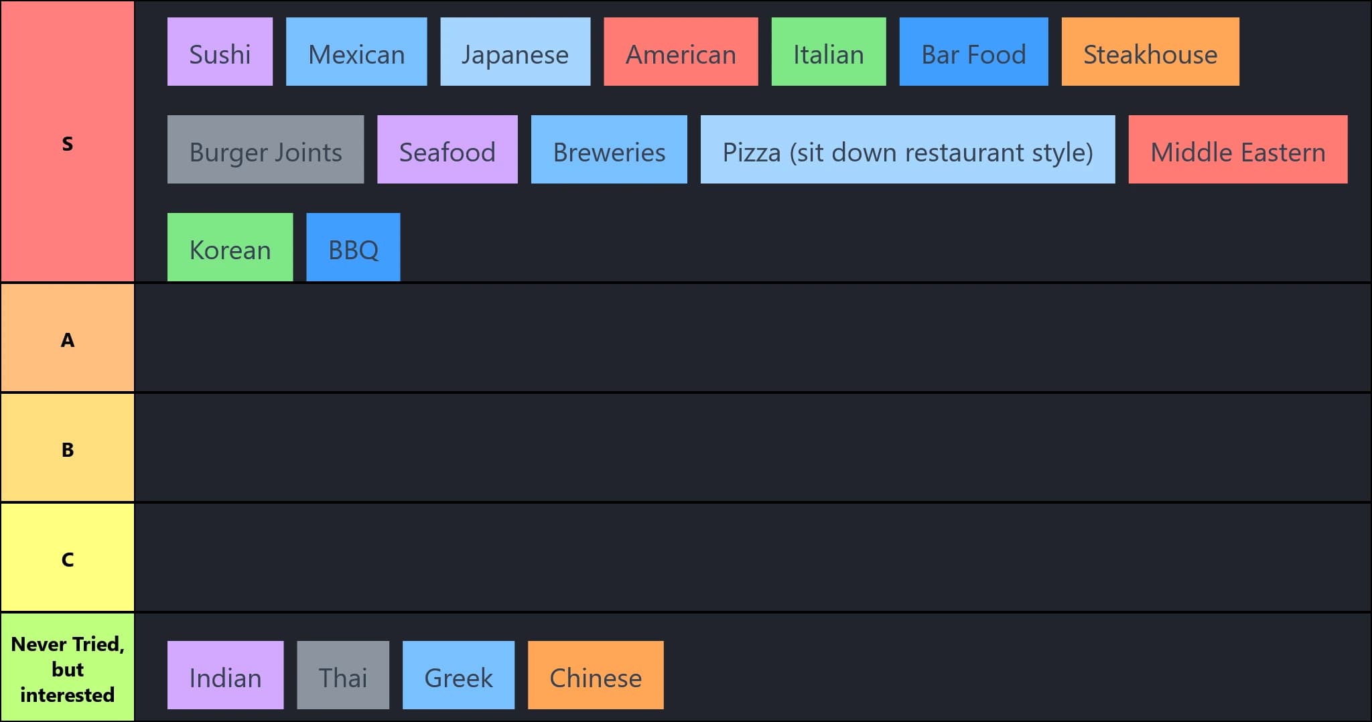The height and width of the screenshot is (722, 1372).
Task: Select the Seafood tile
Action: pos(448,149)
